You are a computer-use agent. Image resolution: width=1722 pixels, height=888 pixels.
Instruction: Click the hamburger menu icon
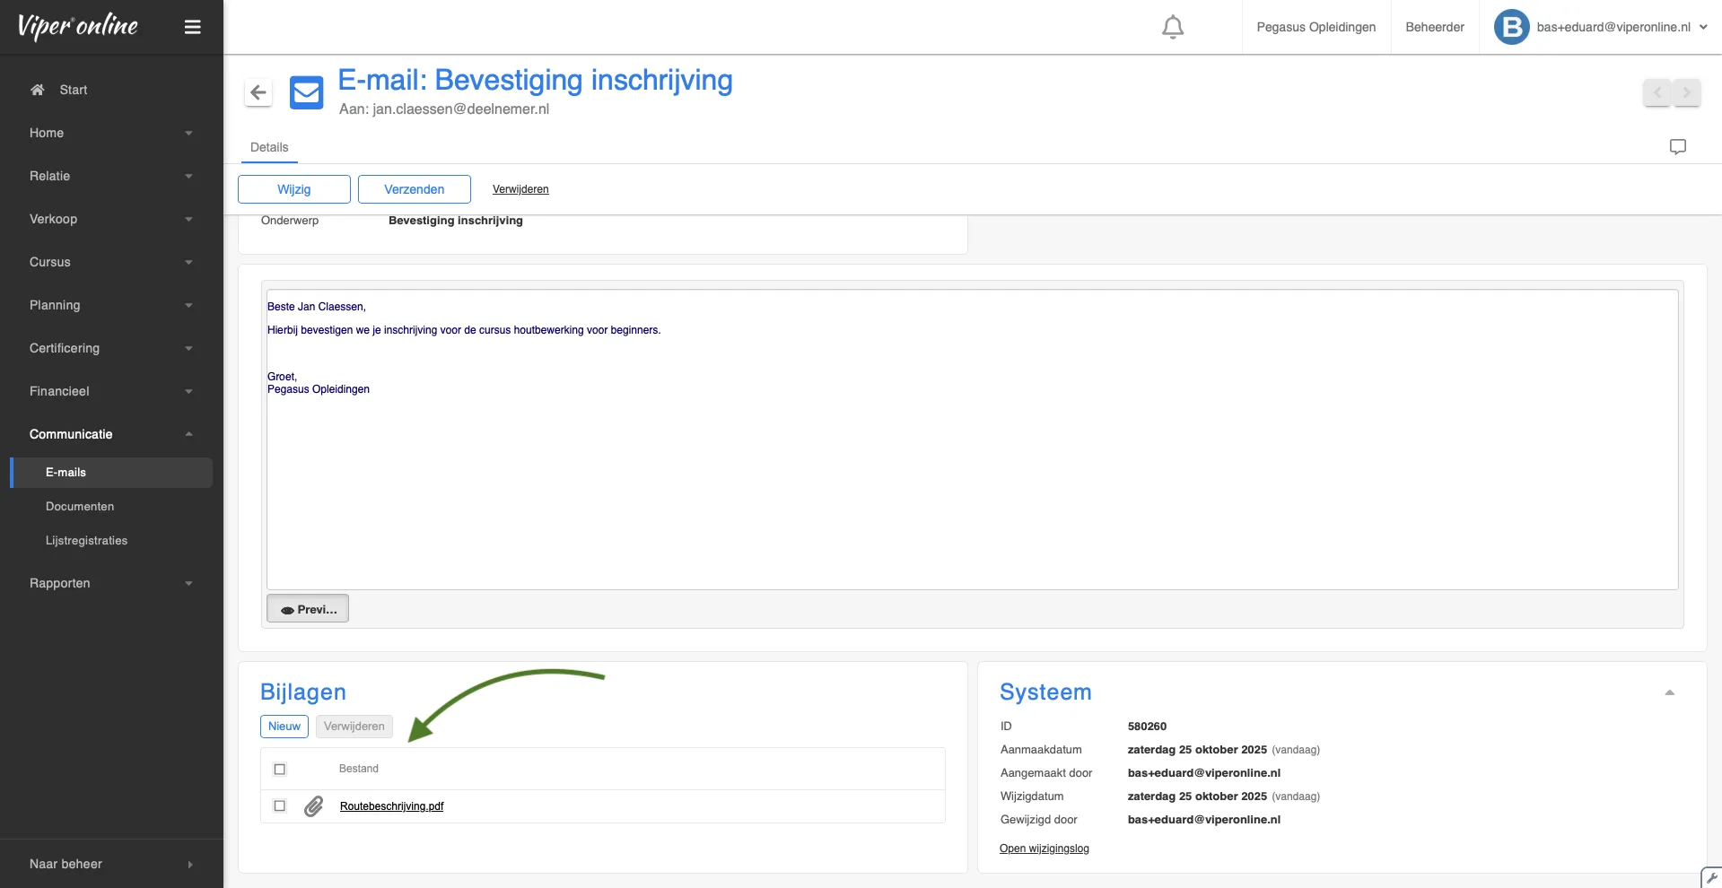[x=192, y=27]
